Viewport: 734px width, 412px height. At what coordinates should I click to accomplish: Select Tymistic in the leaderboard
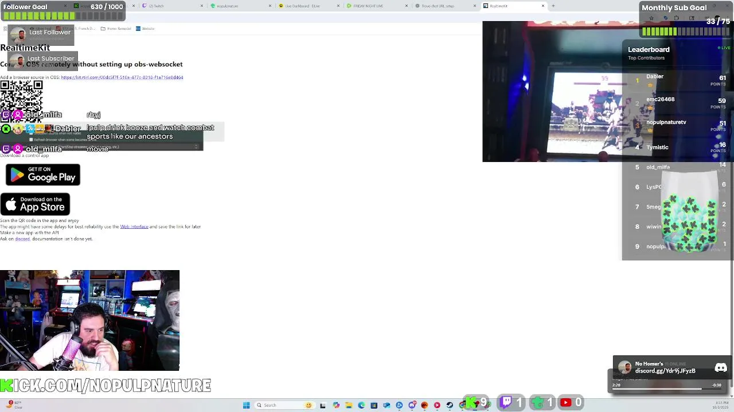click(677, 147)
